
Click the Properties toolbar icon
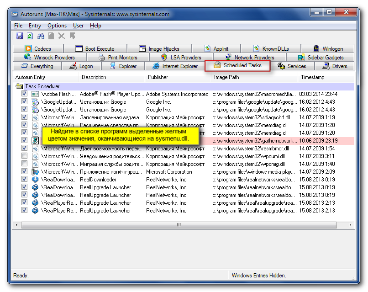[x=51, y=36]
